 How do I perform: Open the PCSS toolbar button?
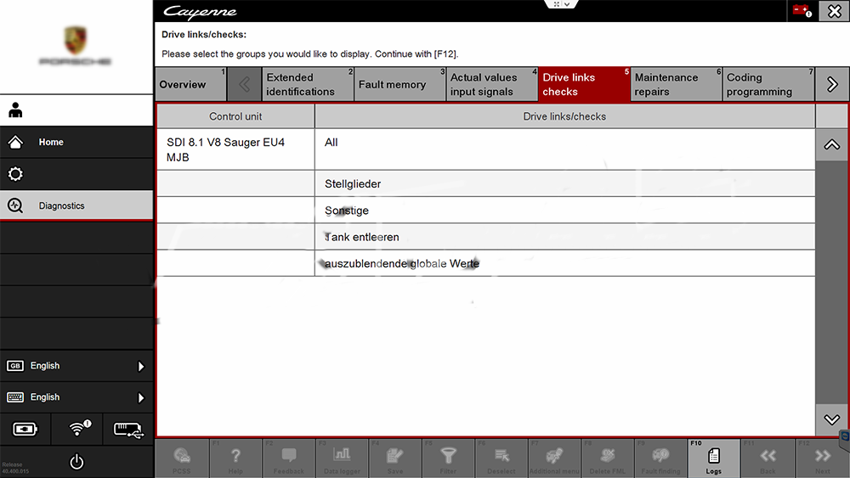tap(182, 458)
